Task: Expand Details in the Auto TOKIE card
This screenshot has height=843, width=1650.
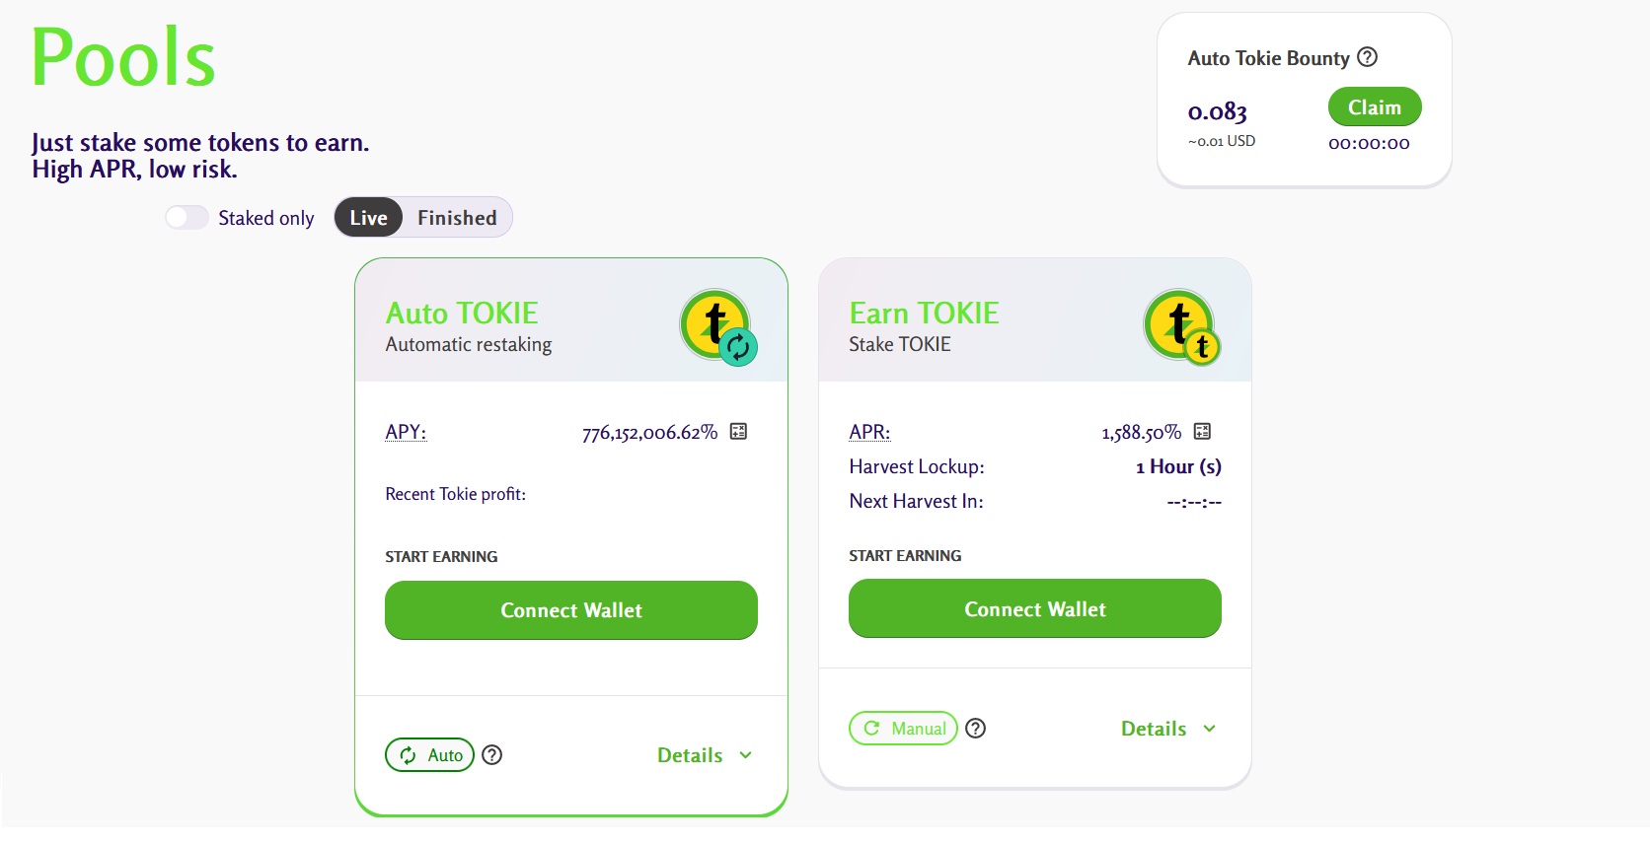Action: 704,755
